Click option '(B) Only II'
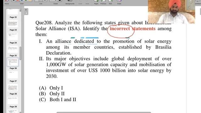201x113 pixels. [52, 94]
